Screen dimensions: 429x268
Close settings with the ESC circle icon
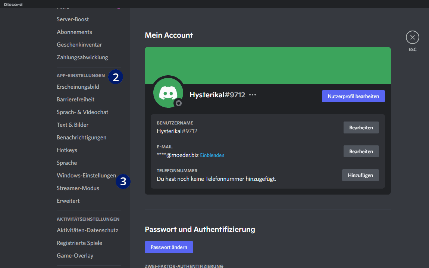tap(412, 38)
